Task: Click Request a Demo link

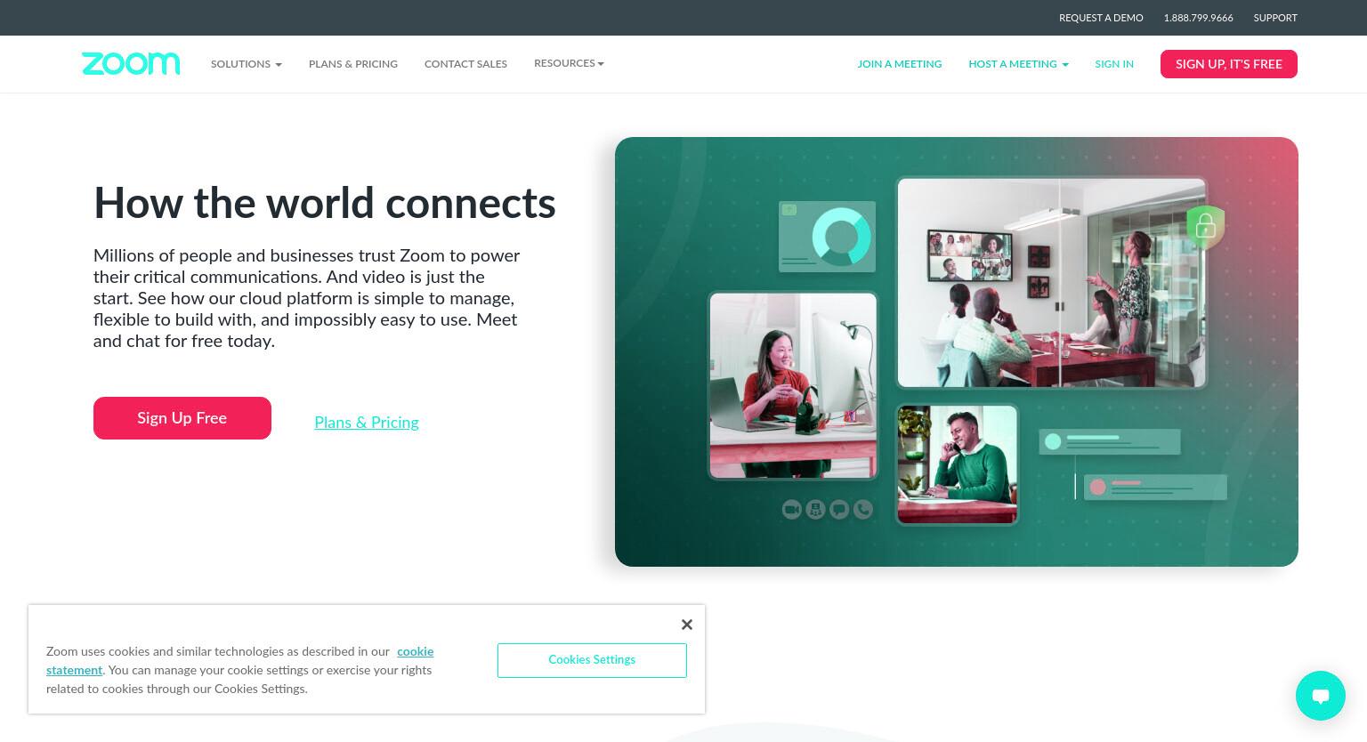Action: click(1101, 18)
